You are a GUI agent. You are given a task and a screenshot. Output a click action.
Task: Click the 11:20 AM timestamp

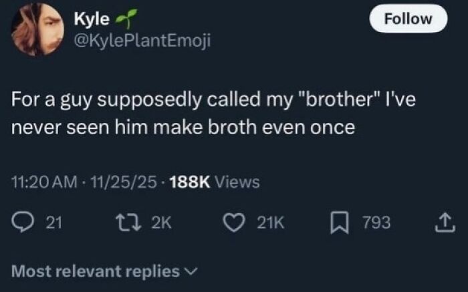point(41,181)
